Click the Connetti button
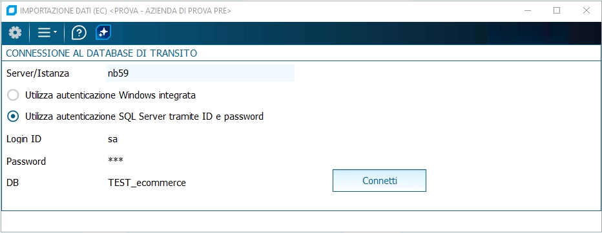The height and width of the screenshot is (233, 602). [379, 181]
